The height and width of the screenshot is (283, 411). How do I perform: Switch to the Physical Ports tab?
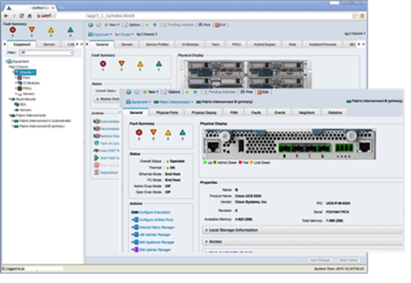click(166, 112)
